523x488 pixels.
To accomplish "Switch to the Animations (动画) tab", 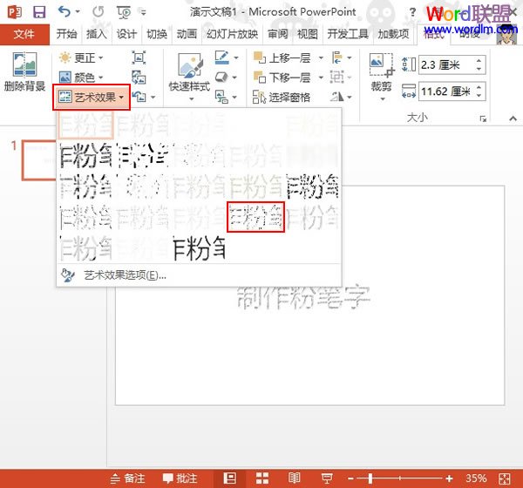I will tap(187, 34).
